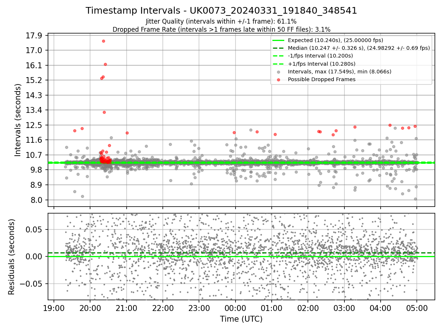The image size is (443, 332).
Task: Click the x-axis tick "20:00"
Action: (x=90, y=308)
